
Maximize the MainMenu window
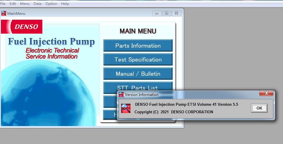click(x=167, y=13)
